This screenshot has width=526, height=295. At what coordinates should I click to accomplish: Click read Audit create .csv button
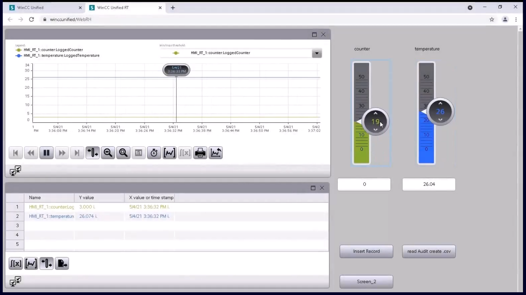(429, 251)
